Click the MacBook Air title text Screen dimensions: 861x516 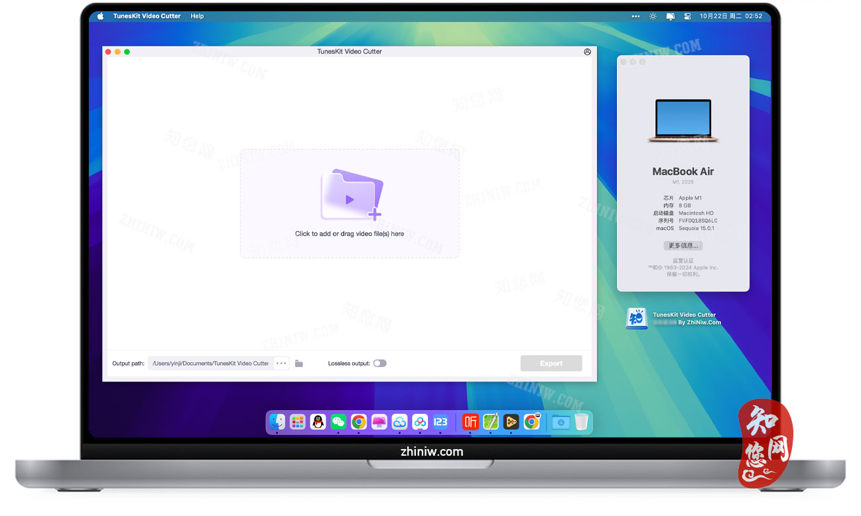click(x=683, y=172)
